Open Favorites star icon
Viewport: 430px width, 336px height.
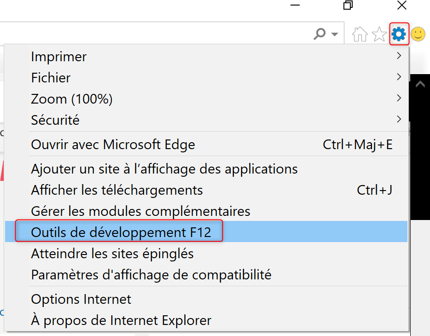tap(379, 34)
